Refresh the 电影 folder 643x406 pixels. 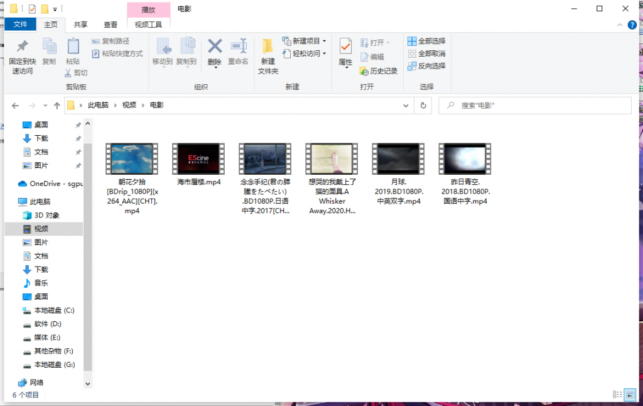click(x=423, y=106)
